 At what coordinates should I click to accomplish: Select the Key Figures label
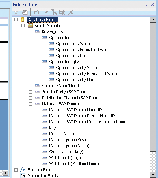52,32
